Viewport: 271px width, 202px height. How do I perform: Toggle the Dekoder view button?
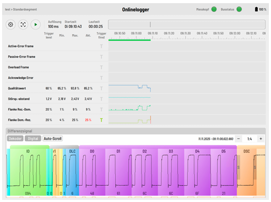pos(15,139)
